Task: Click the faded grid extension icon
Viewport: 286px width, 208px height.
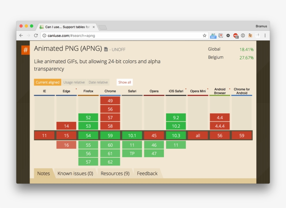Action: [257, 36]
